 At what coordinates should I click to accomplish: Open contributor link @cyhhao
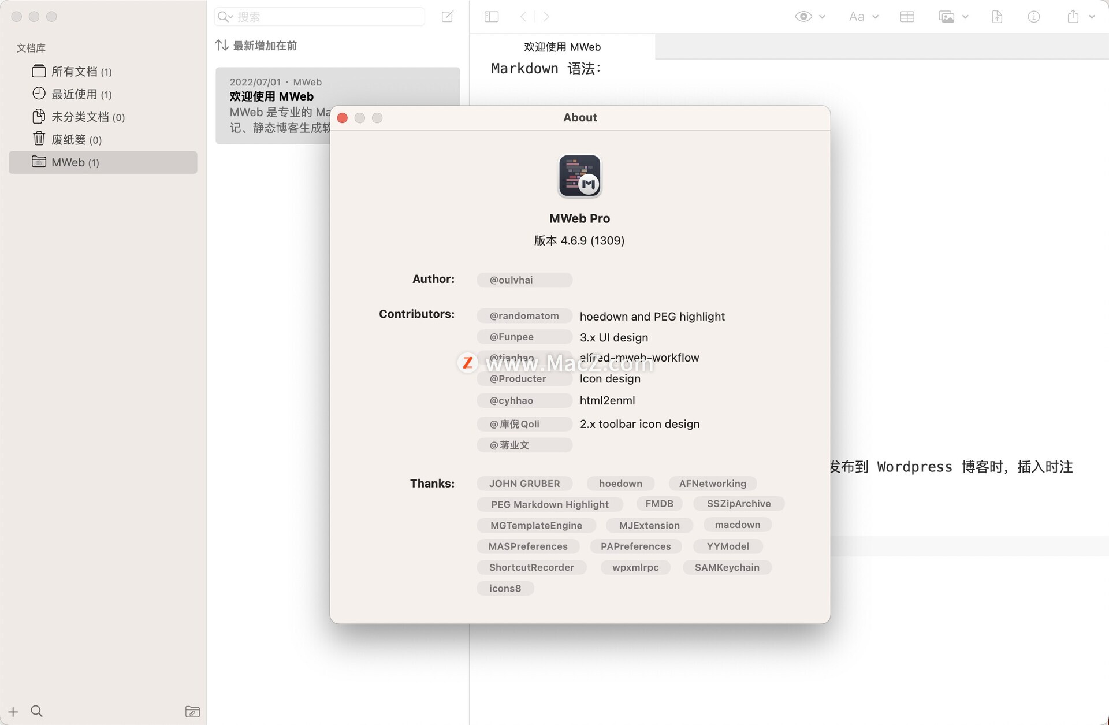pyautogui.click(x=524, y=400)
